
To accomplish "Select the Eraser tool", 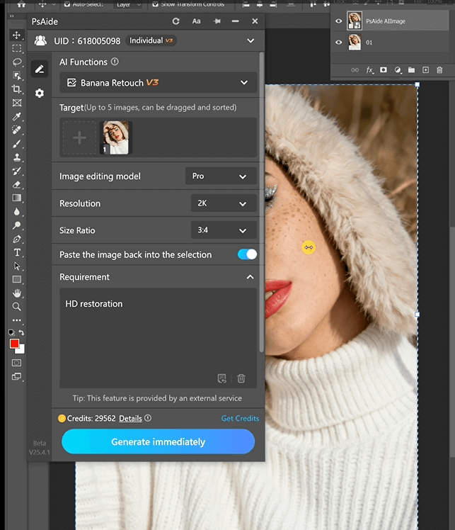I will coord(16,184).
